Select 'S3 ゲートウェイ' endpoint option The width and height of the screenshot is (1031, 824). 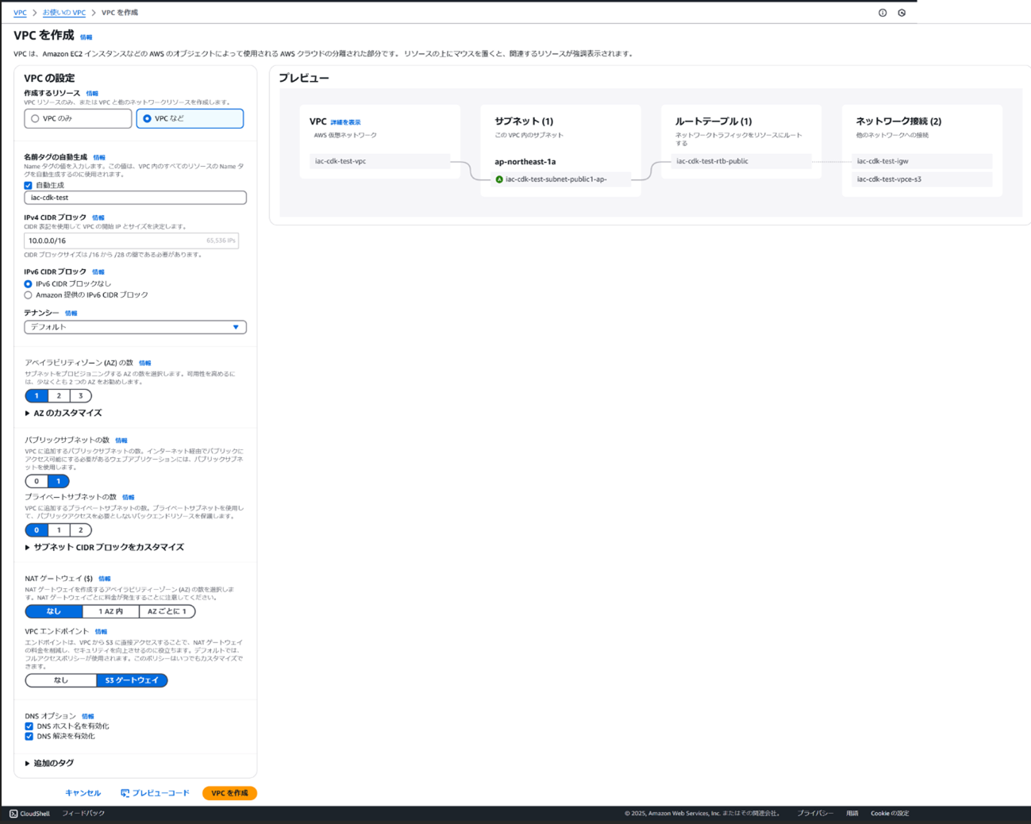pyautogui.click(x=132, y=680)
